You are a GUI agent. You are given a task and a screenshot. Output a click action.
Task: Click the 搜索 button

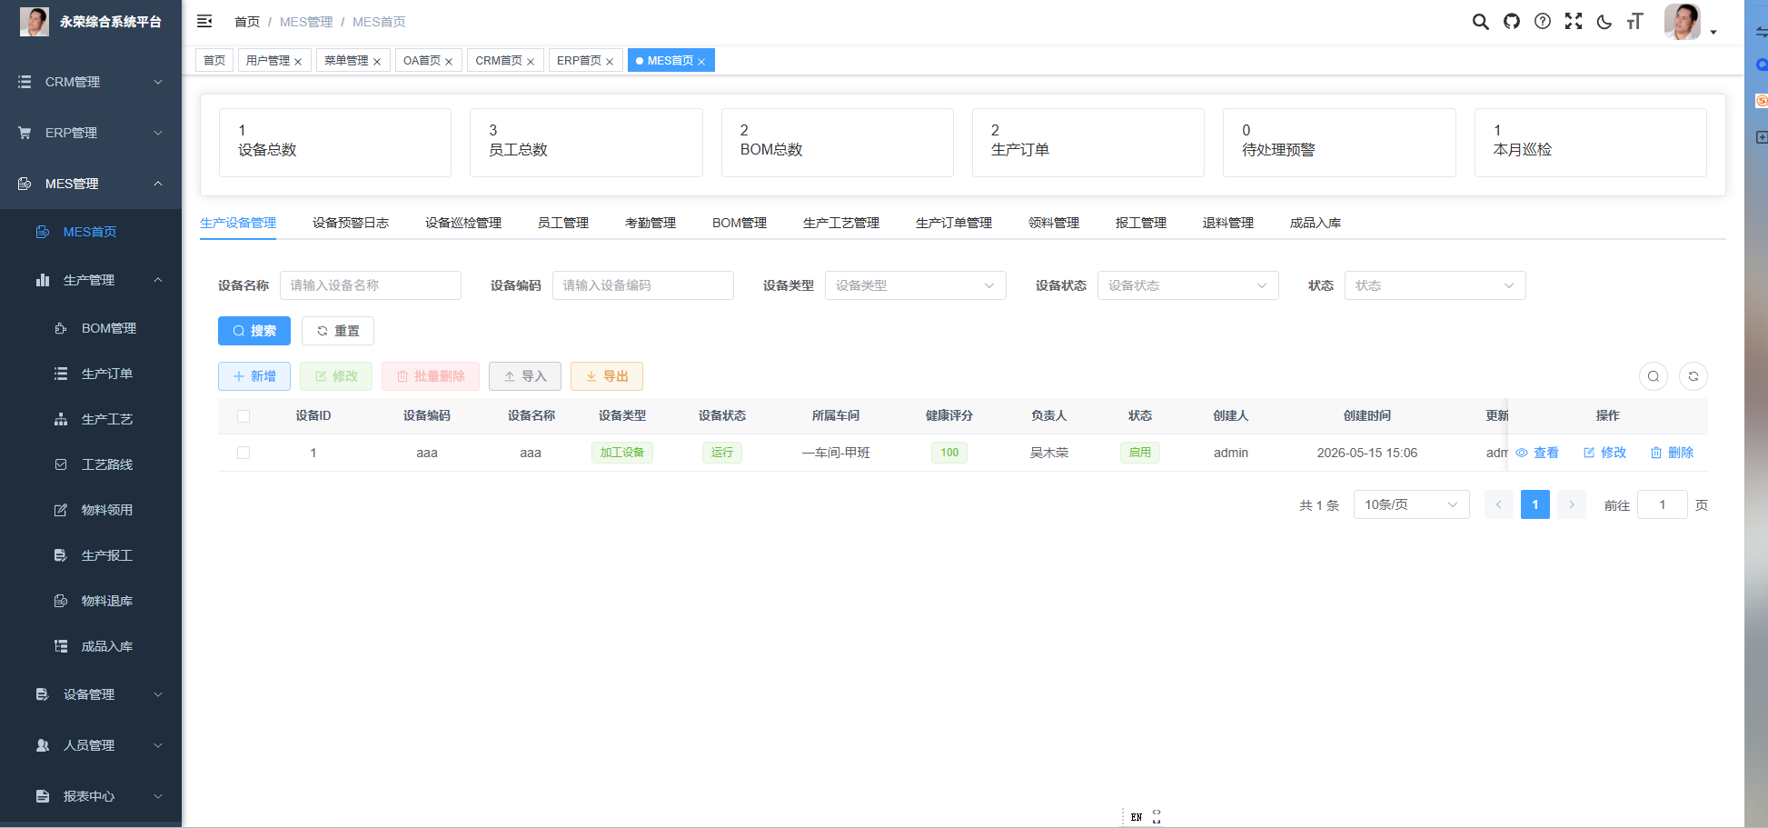point(254,331)
